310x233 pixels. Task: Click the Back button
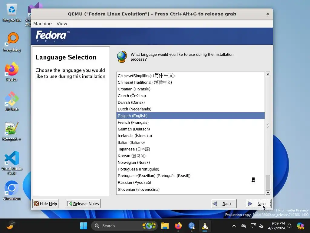coord(224,204)
